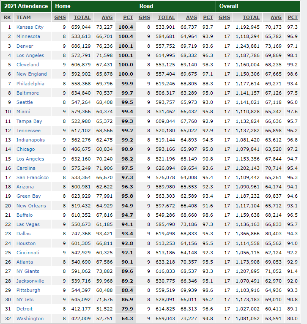Sort by Road AVG column

(x=192, y=18)
